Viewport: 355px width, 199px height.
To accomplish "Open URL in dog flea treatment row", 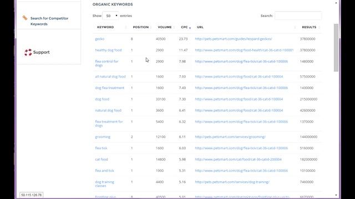I will pyautogui.click(x=241, y=88).
